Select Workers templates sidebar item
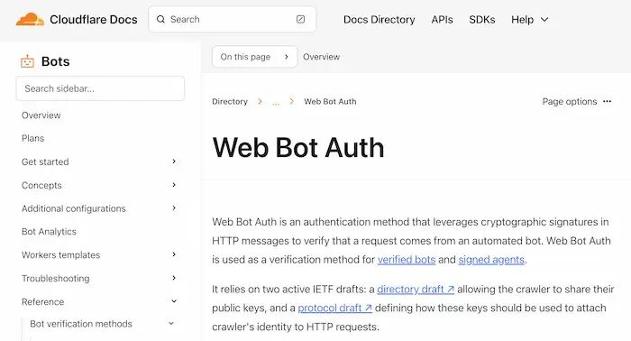The height and width of the screenshot is (341, 631). coord(60,254)
